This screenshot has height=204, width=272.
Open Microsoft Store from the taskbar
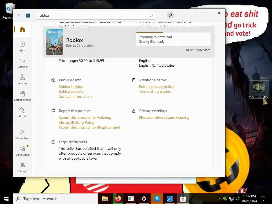point(183,199)
